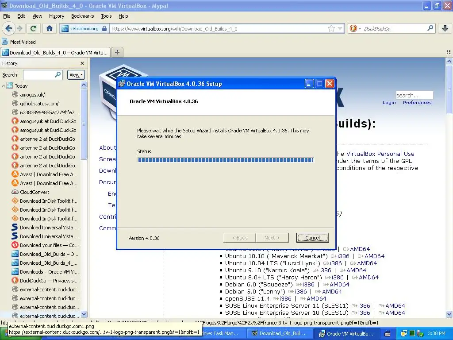Open DuckDuckGo — Privacy history entry
The width and height of the screenshot is (453, 340).
click(49, 280)
